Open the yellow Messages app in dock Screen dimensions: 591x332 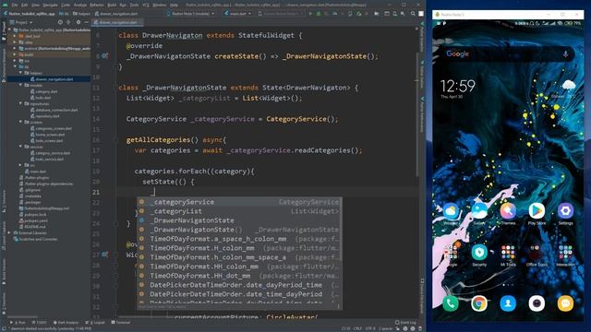[x=565, y=303]
